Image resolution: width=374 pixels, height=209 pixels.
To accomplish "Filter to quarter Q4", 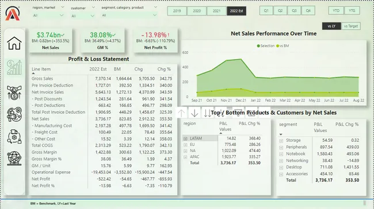I will [308, 11].
